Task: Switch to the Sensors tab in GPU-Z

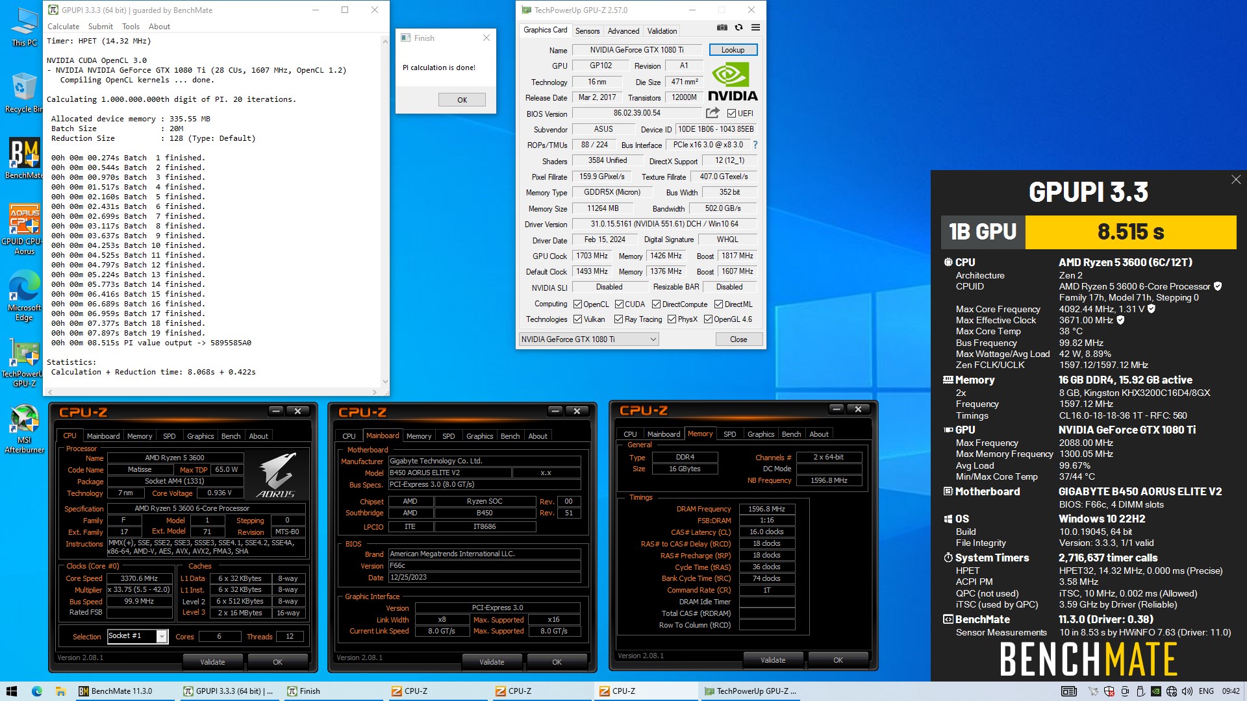Action: 587,31
